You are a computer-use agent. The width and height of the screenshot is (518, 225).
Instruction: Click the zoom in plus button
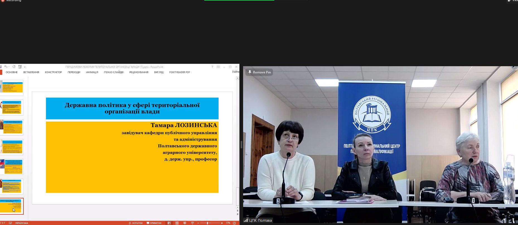[x=222, y=223]
